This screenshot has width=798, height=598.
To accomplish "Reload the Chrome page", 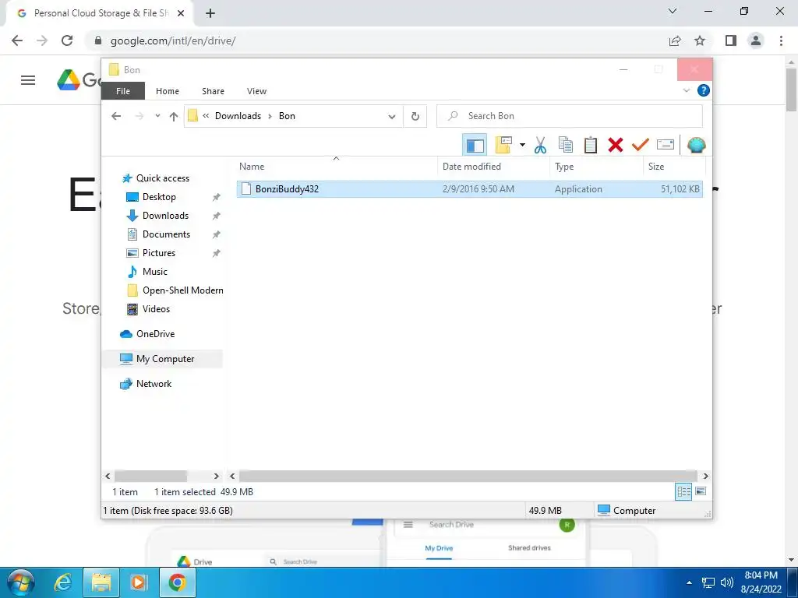I will (67, 40).
